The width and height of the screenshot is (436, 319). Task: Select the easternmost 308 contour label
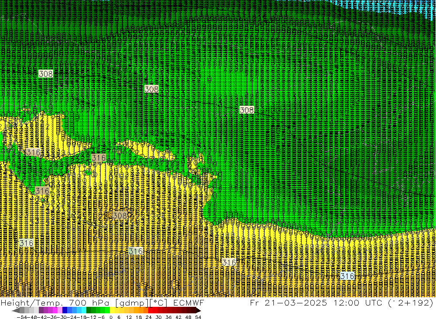tap(247, 110)
